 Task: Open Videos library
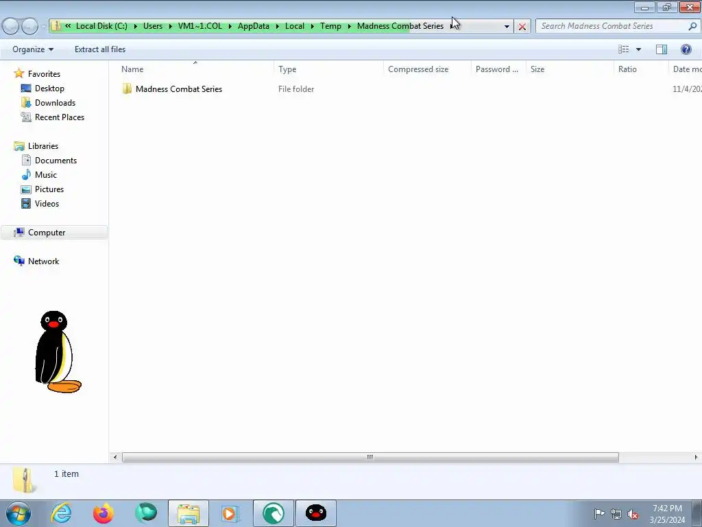click(x=47, y=203)
